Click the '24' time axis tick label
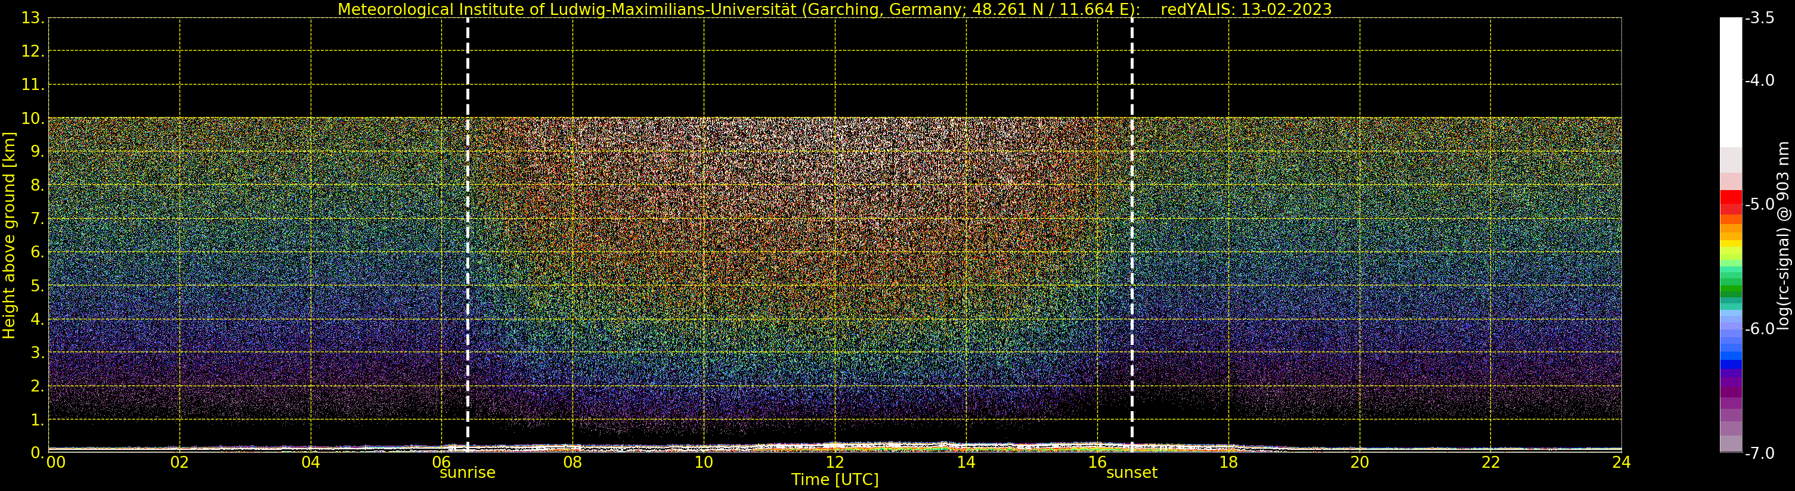 click(x=1621, y=462)
